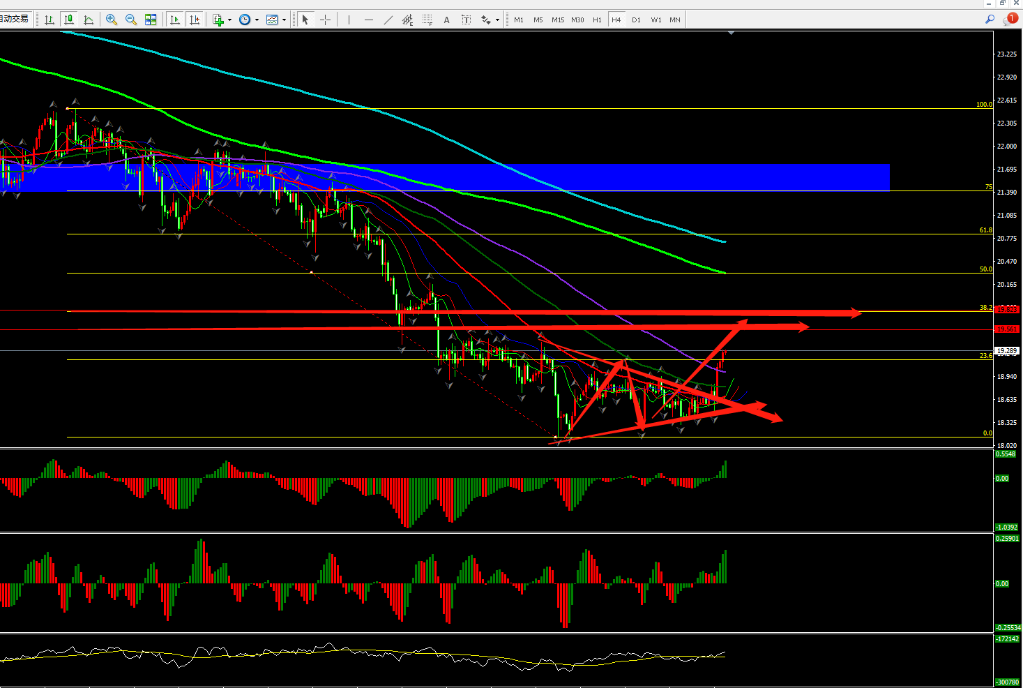The width and height of the screenshot is (1023, 688).
Task: Switch to the D1 timeframe
Action: [636, 20]
